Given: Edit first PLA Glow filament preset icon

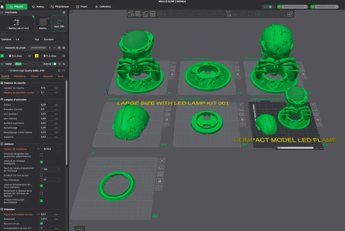Looking at the screenshot, I should point(29,56).
